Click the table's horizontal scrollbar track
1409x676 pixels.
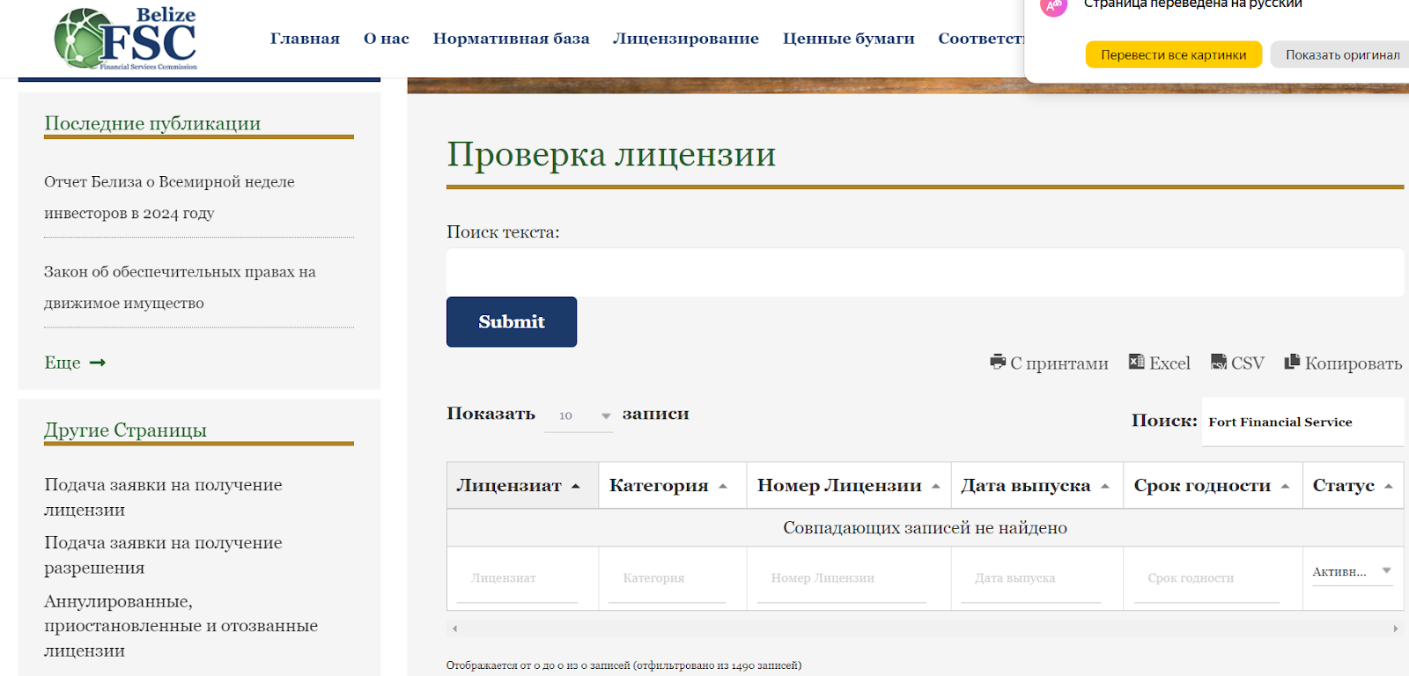(x=925, y=628)
